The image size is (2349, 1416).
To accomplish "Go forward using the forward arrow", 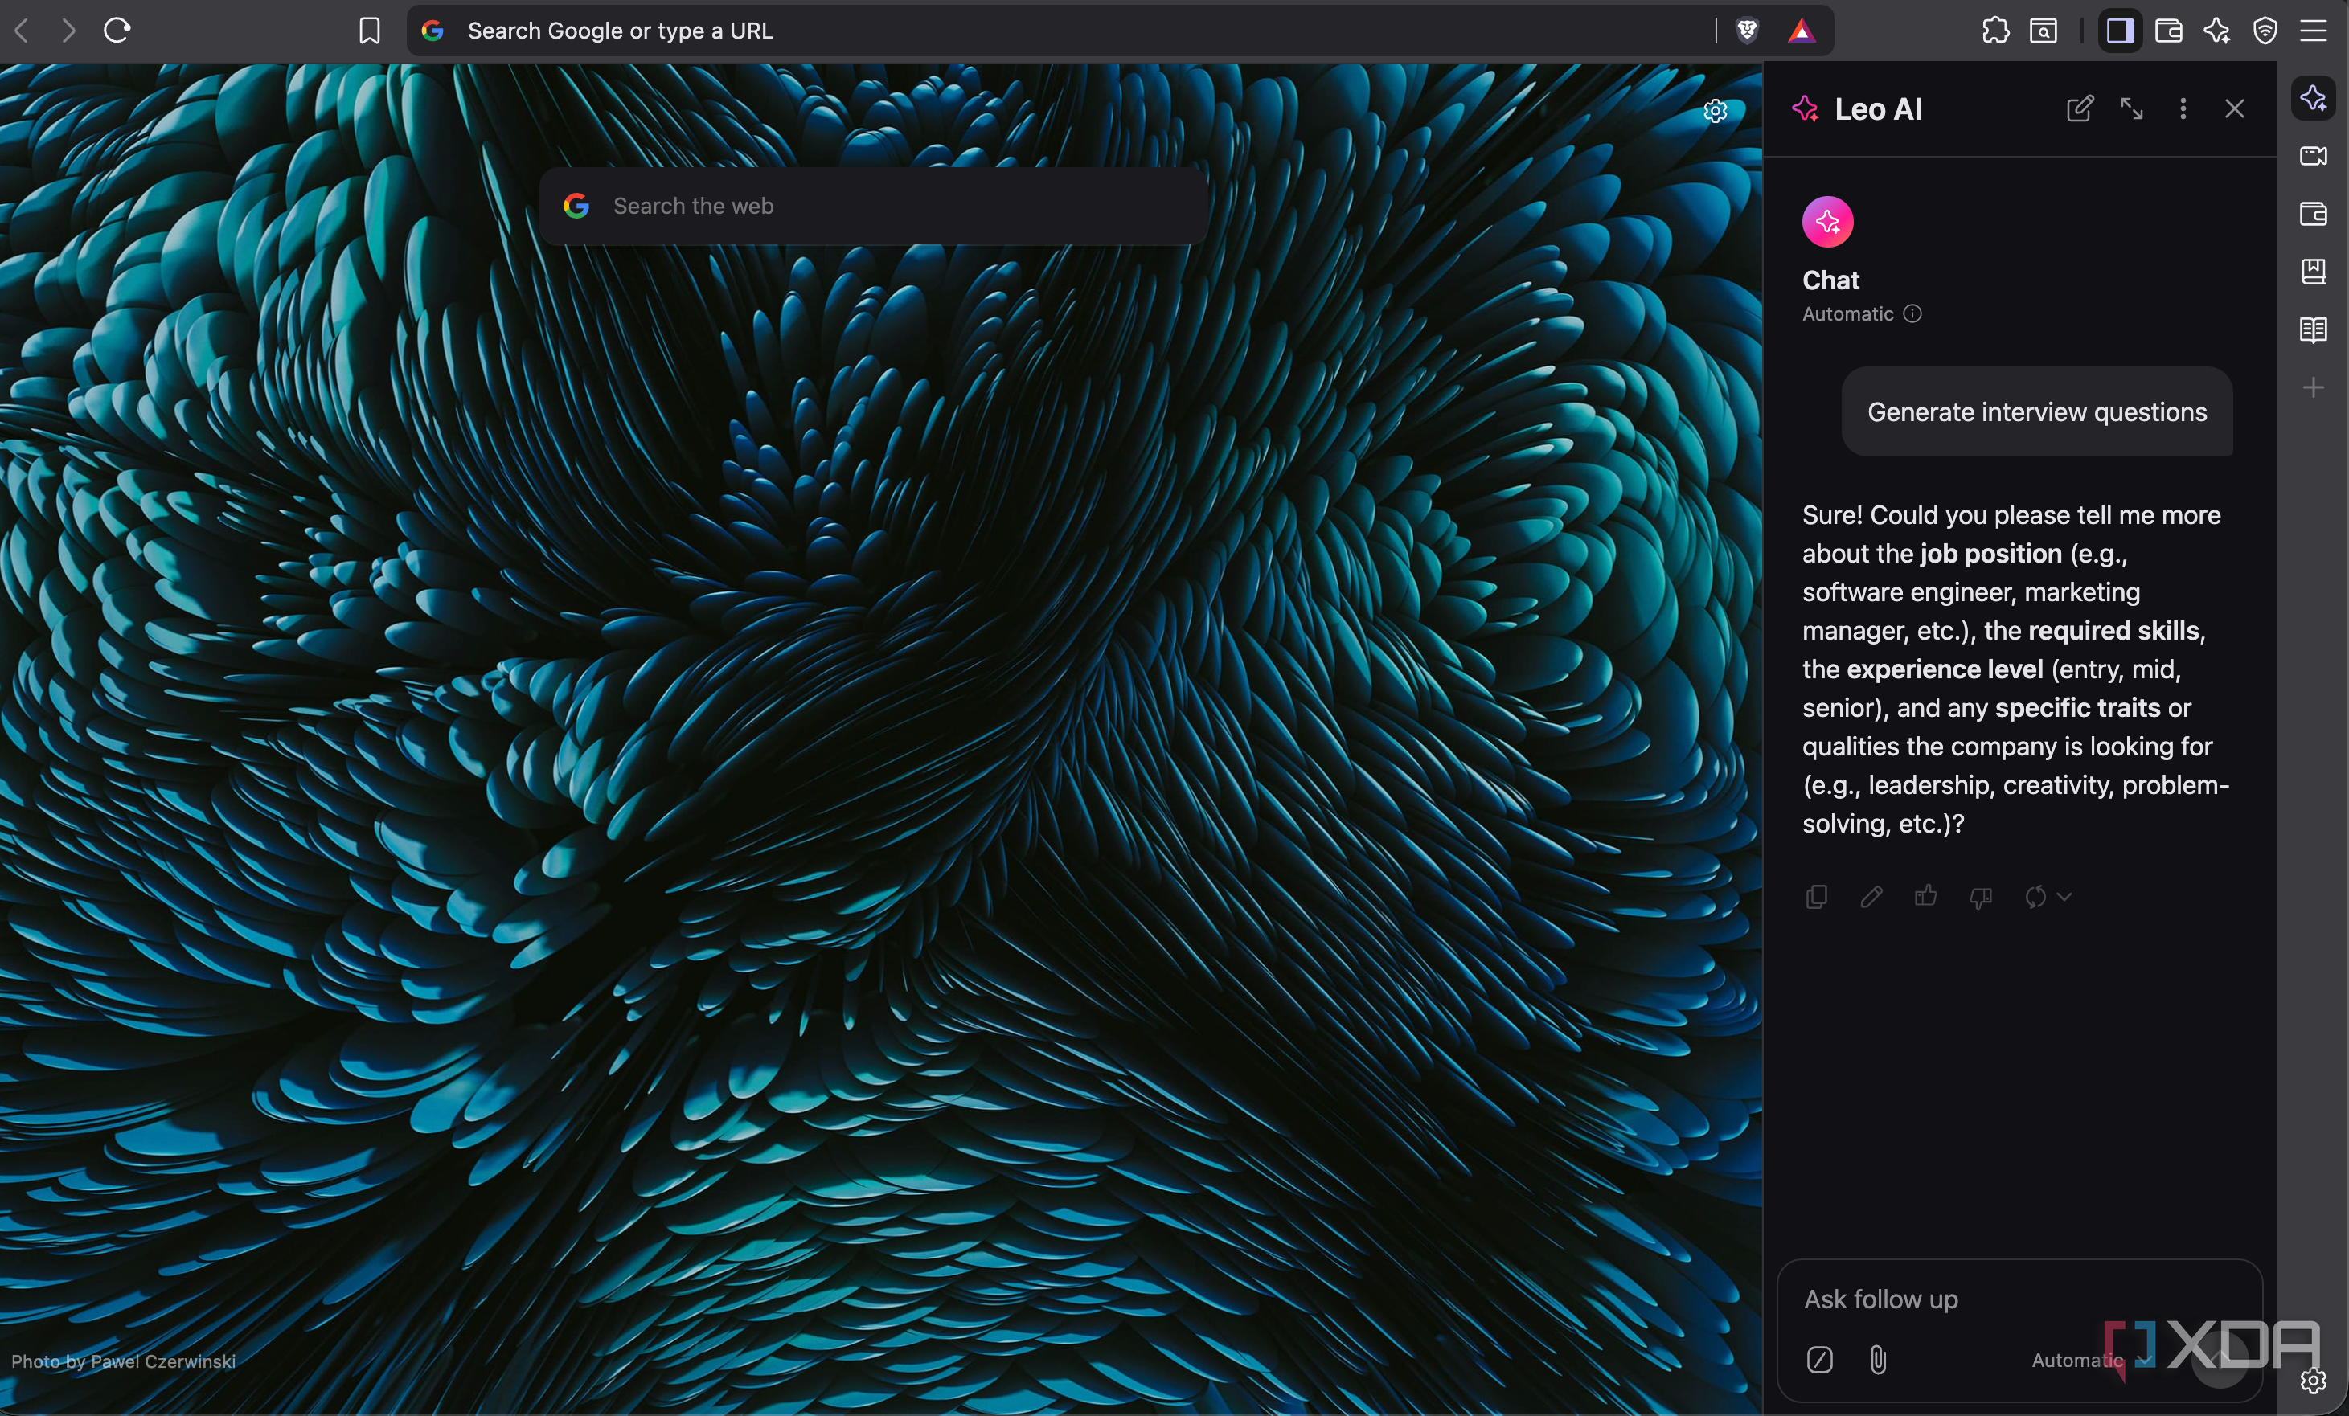I will pos(68,31).
